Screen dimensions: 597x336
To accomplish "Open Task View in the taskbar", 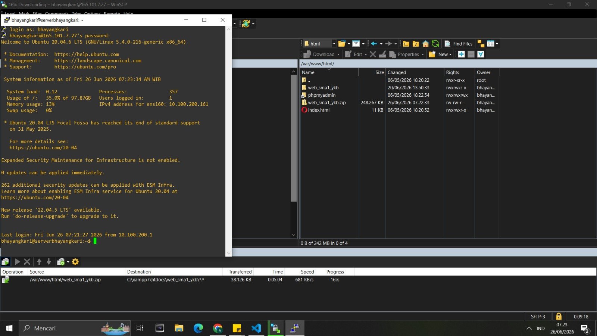I will point(140,328).
